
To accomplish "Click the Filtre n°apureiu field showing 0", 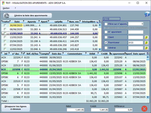I will point(136,24).
